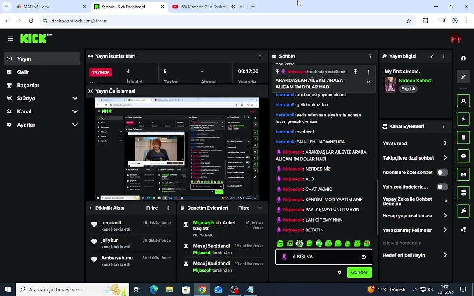Click the info icon in right sidebar

click(x=463, y=58)
